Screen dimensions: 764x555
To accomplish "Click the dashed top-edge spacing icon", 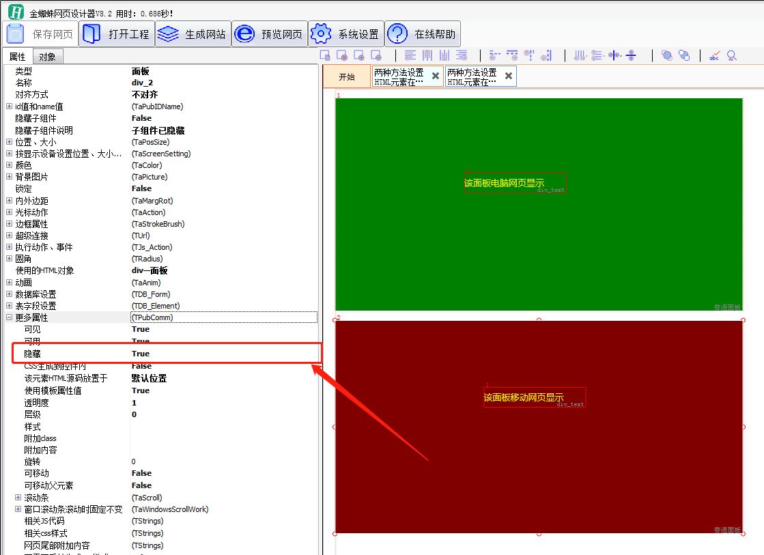I will [x=512, y=55].
